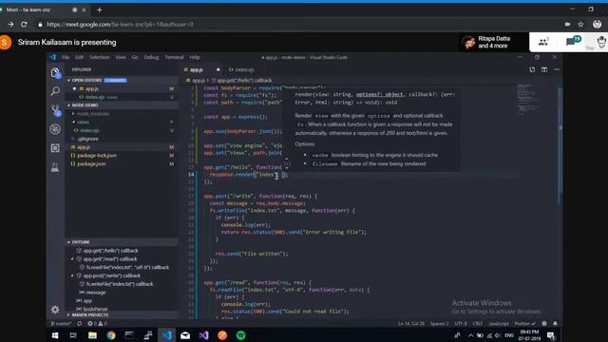Image resolution: width=608 pixels, height=342 pixels.
Task: Open the Test flask icon in the activity bar
Action: coord(55,167)
